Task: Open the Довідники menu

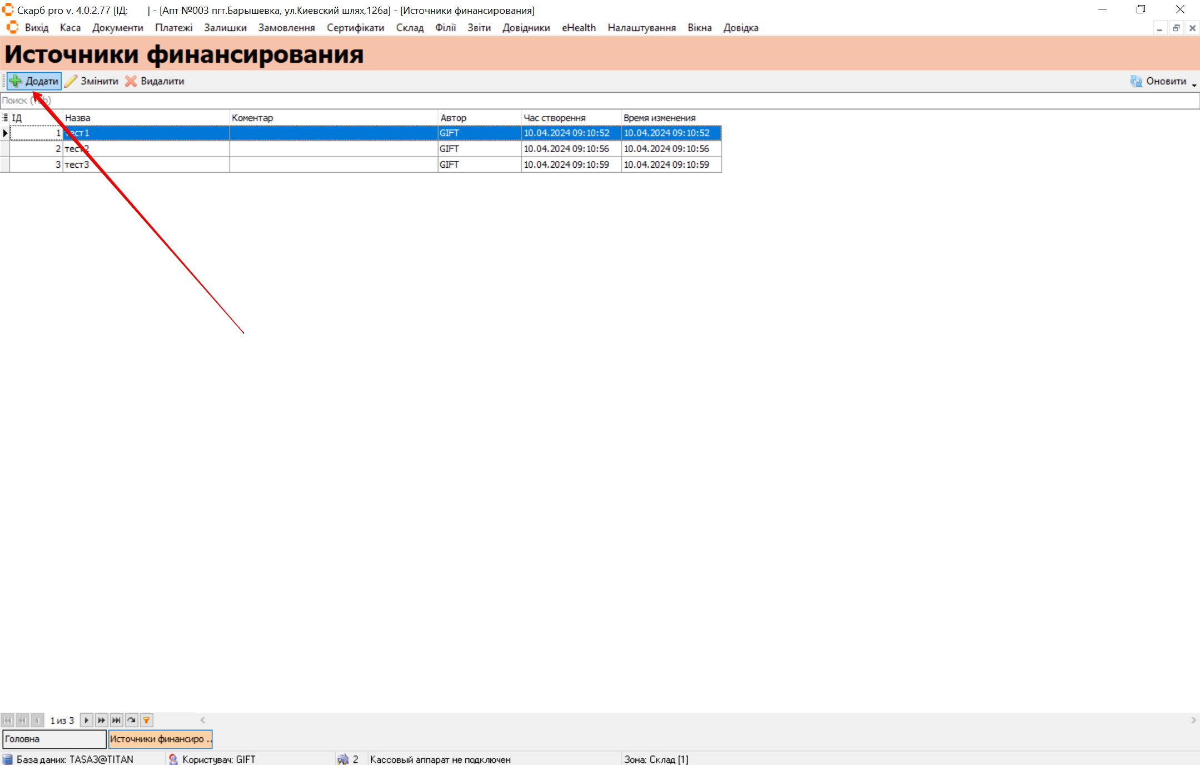Action: [x=526, y=28]
